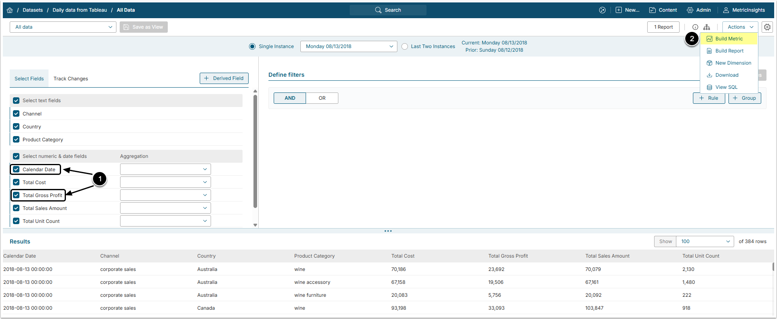
Task: Click the home icon in breadcrumb
Action: tap(10, 10)
